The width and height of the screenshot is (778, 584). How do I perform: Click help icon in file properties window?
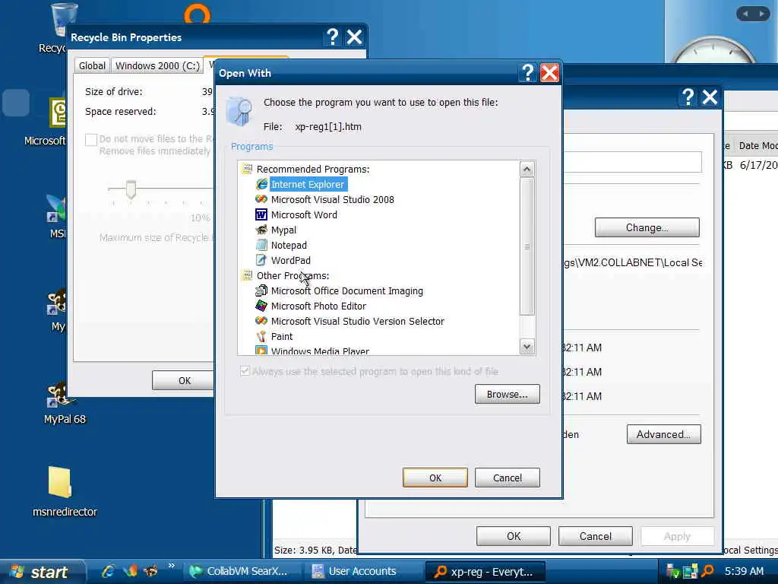pos(688,97)
